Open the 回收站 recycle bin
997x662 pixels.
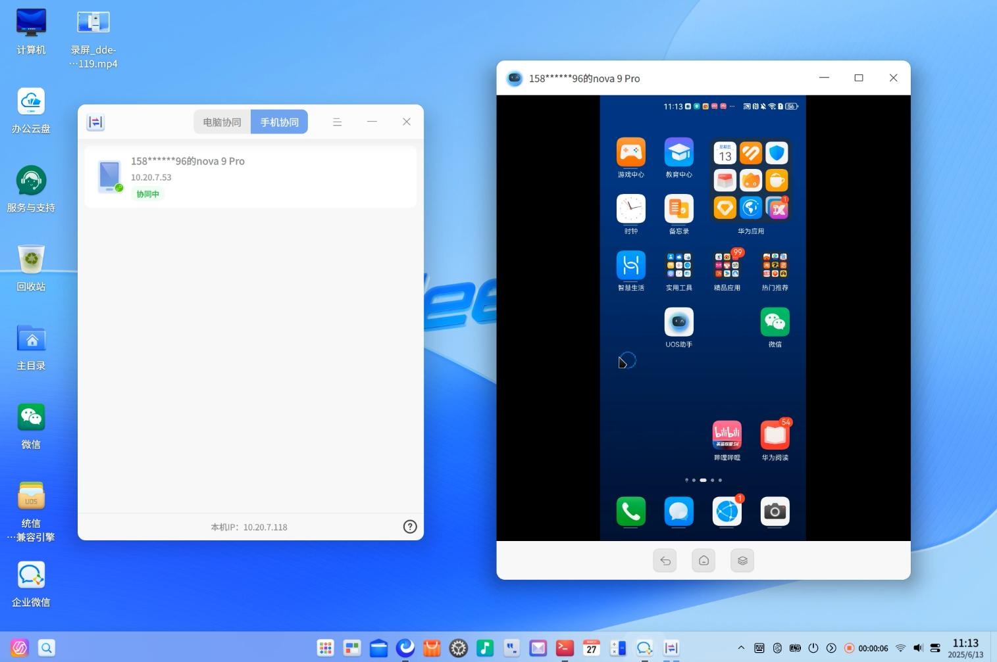pos(31,268)
